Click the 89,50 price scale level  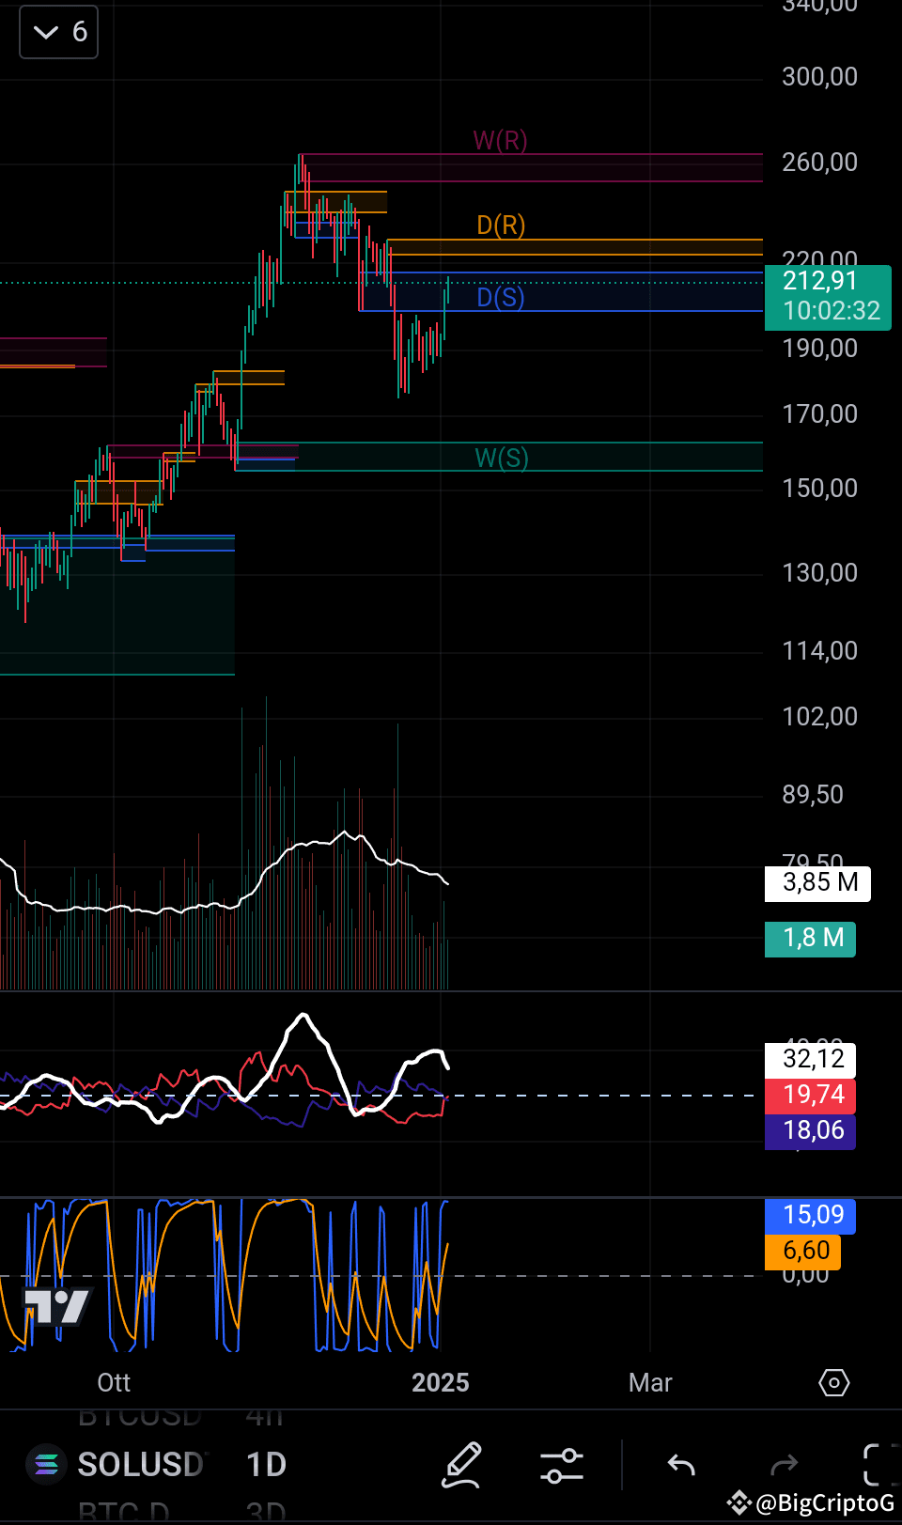point(813,794)
